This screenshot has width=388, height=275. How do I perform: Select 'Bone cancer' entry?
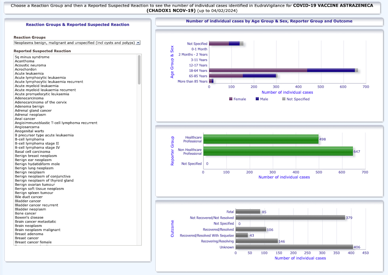(x=25, y=213)
